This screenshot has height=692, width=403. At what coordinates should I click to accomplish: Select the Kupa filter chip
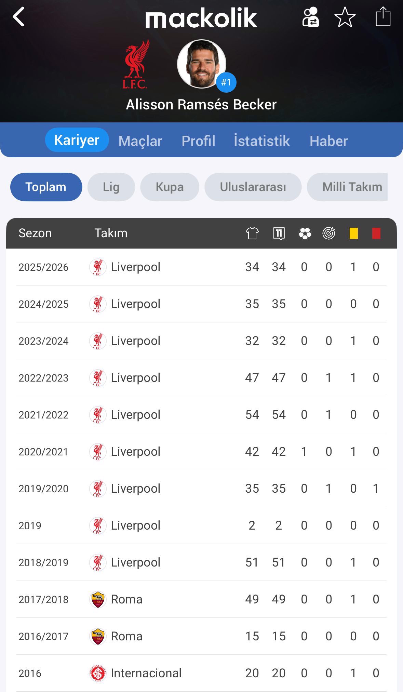[x=170, y=187]
